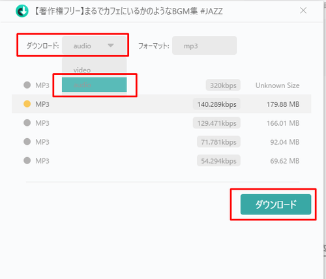This screenshot has width=326, height=279.
Task: Click the 320kbps bitrate badge
Action: (223, 85)
